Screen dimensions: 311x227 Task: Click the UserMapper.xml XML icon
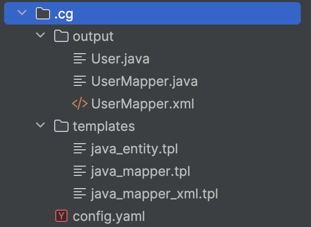point(80,104)
